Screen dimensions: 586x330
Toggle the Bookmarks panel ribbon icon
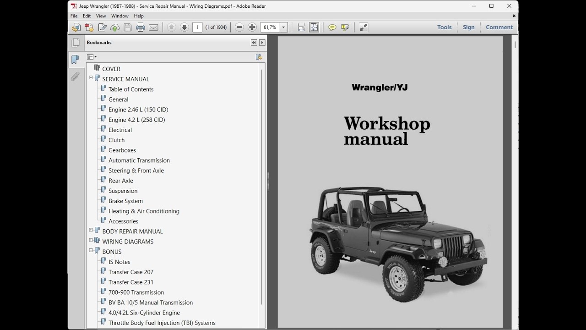pyautogui.click(x=75, y=60)
